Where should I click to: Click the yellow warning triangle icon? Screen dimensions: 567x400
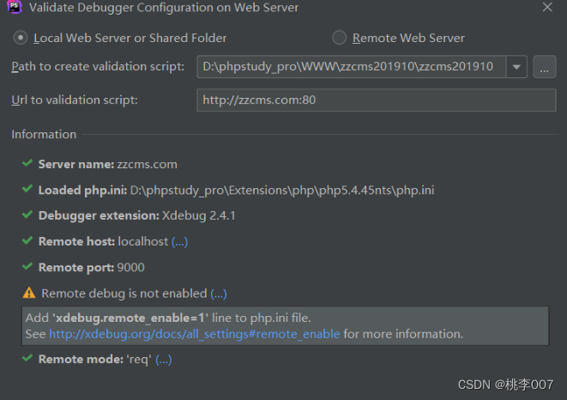[29, 293]
